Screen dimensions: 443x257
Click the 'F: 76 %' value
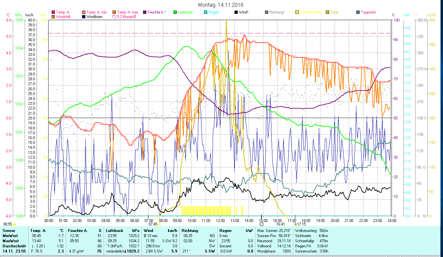(36, 251)
